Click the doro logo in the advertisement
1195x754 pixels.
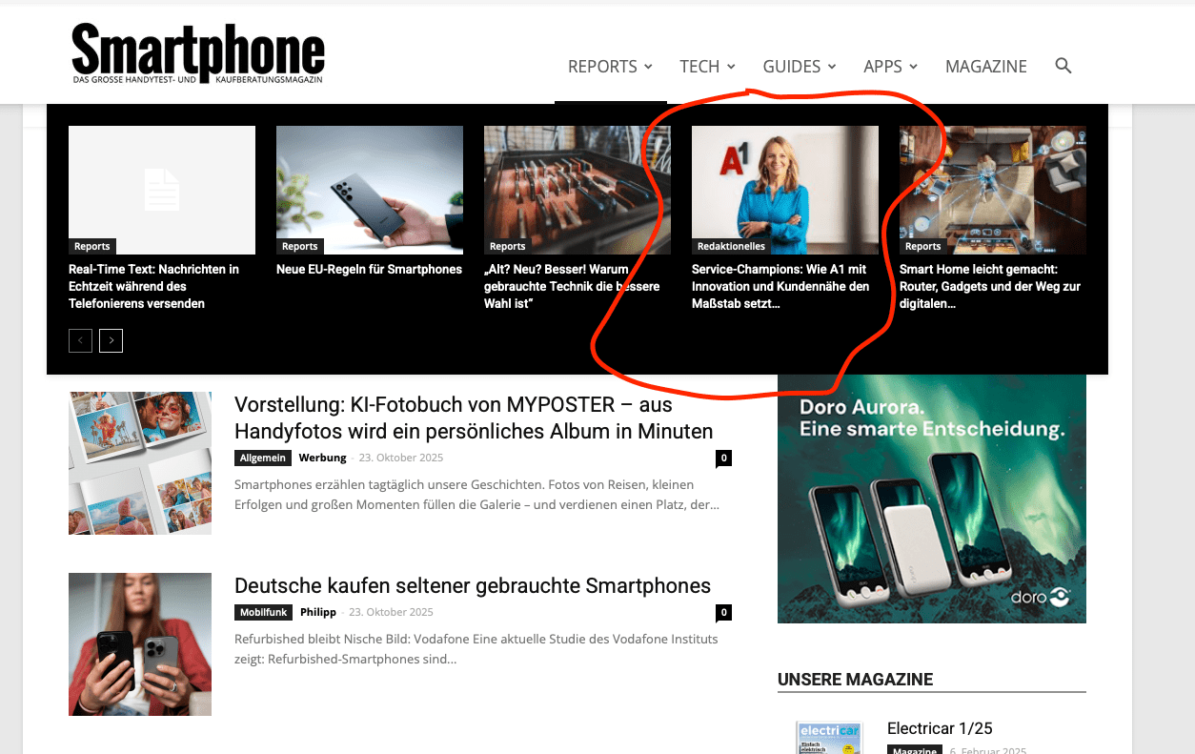(1041, 598)
